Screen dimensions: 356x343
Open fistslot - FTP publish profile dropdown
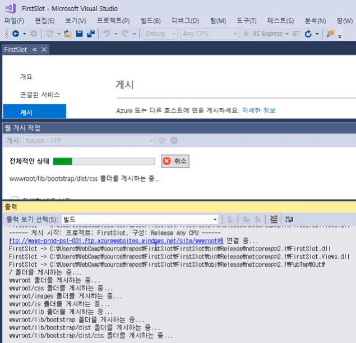point(89,141)
